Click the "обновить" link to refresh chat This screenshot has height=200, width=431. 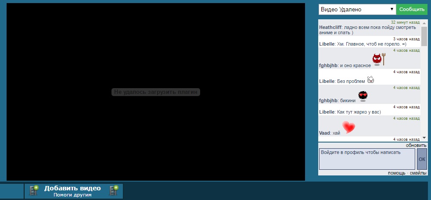click(416, 145)
